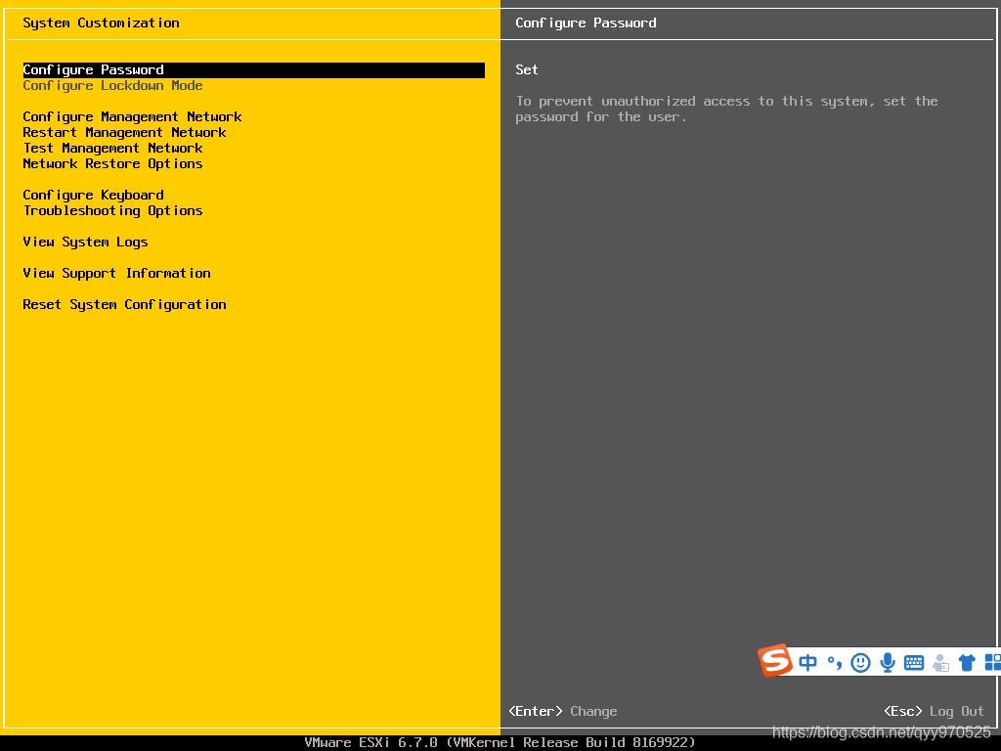The image size is (1001, 751).
Task: Click the Esc Log Out hint
Action: (x=934, y=712)
